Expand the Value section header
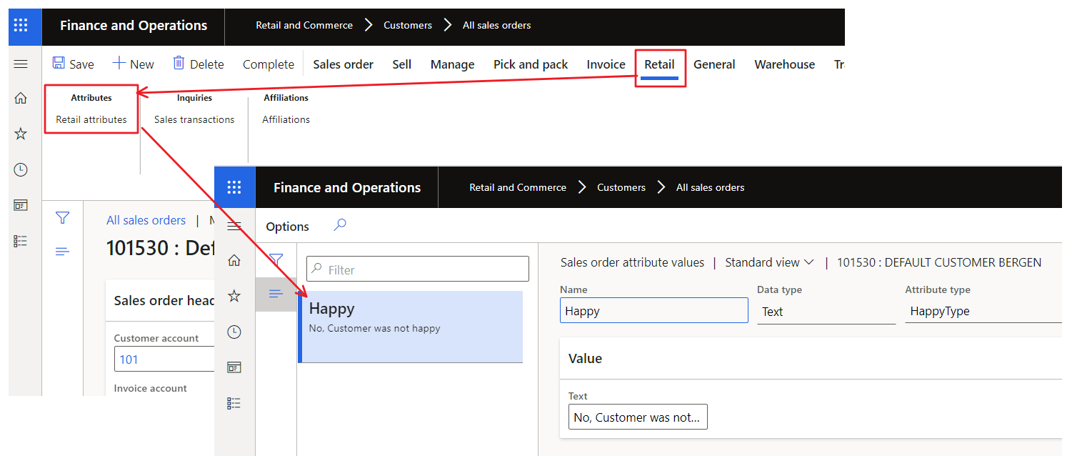The height and width of the screenshot is (456, 1072). coord(585,359)
